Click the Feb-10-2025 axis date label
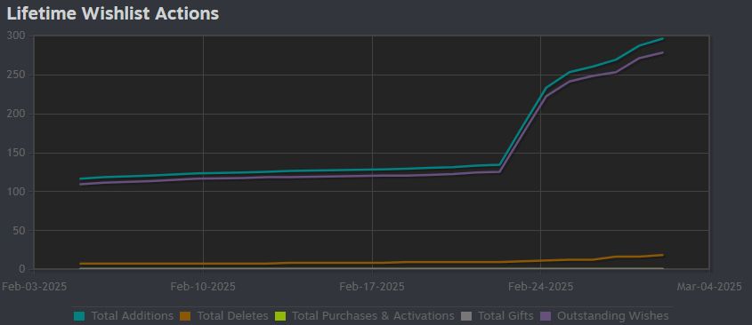Image resolution: width=752 pixels, height=325 pixels. 203,287
